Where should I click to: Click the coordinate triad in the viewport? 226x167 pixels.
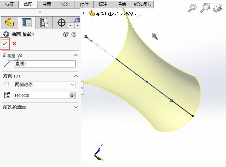pyautogui.click(x=99, y=153)
